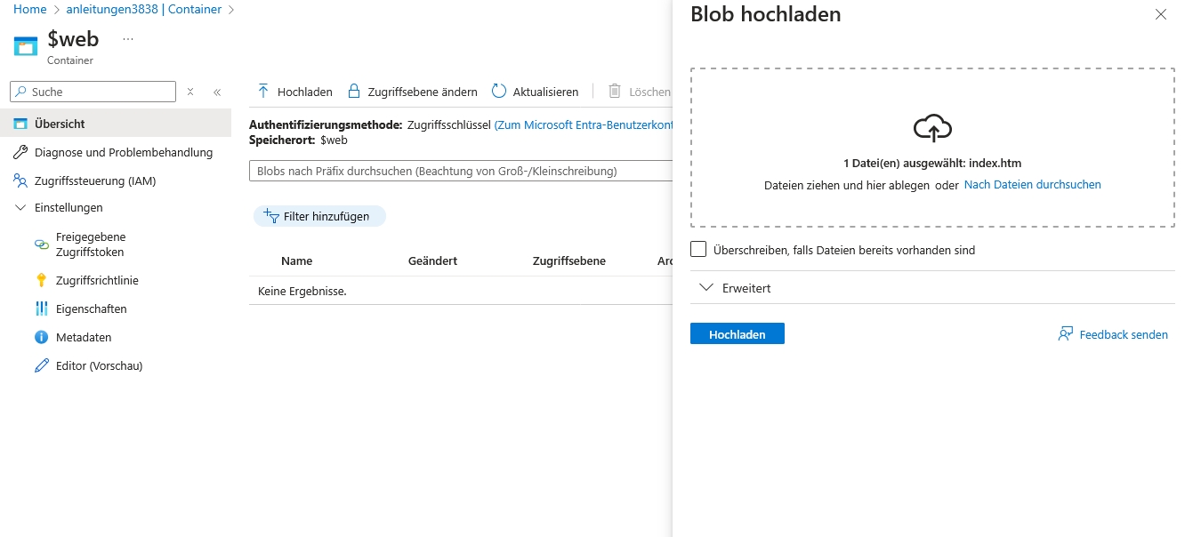Clear the sidebar search with X icon
The width and height of the screenshot is (1193, 537).
click(190, 92)
